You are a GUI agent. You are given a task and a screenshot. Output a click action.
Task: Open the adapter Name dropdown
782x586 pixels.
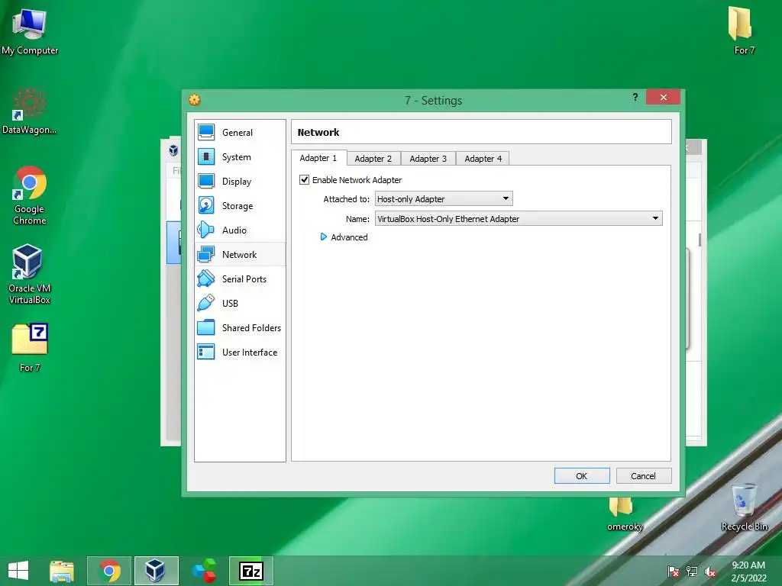(519, 219)
